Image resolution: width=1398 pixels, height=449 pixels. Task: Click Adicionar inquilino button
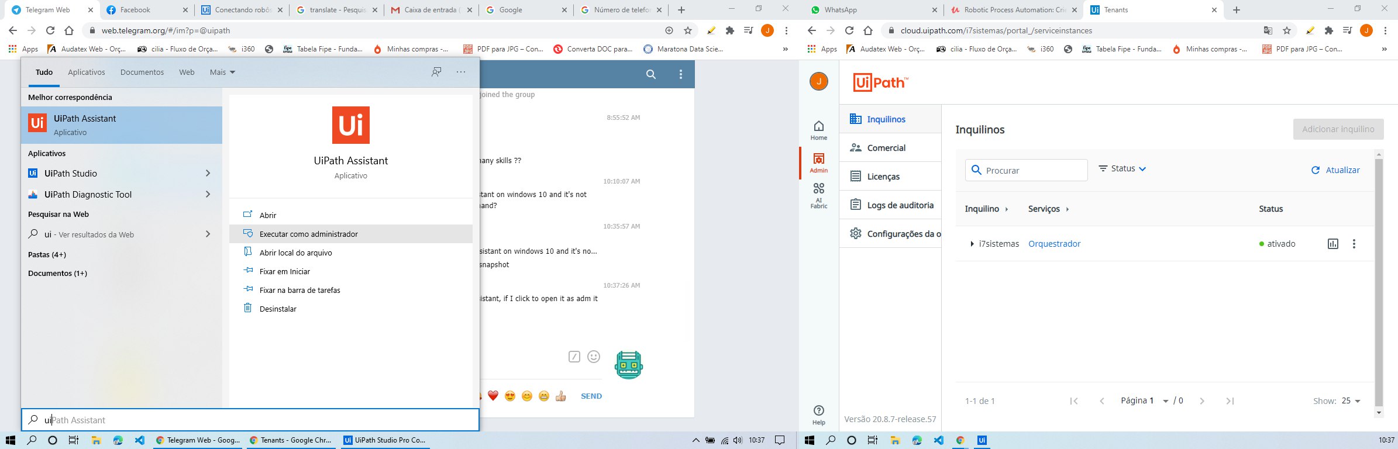(x=1338, y=129)
